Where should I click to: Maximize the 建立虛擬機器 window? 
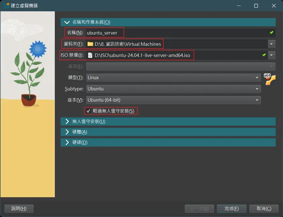click(x=256, y=6)
